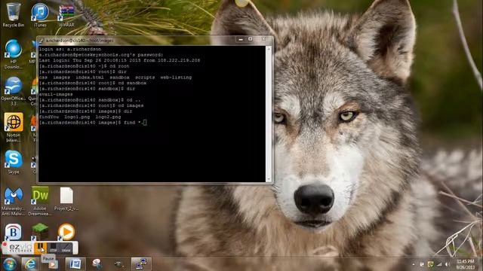The image size is (483, 271).
Task: Select the blue letter B desktop shortcut
Action: pyautogui.click(x=14, y=232)
